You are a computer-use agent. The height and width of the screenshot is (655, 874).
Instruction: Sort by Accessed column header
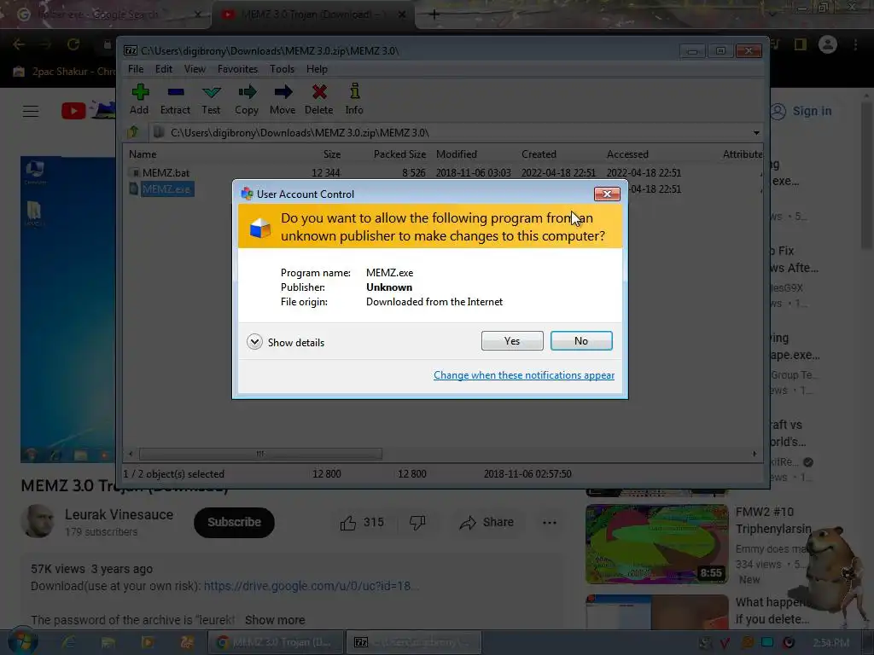tap(627, 154)
